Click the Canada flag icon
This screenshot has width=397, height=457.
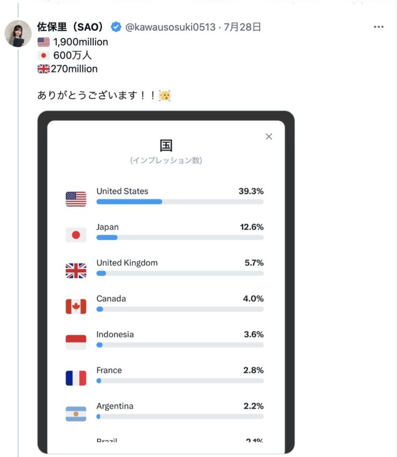point(76,307)
